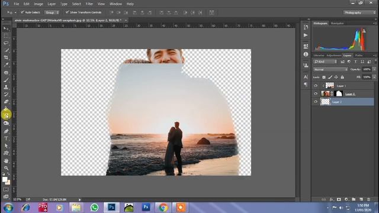Open the status bar info arrow
This screenshot has height=213, width=379.
click(x=79, y=200)
